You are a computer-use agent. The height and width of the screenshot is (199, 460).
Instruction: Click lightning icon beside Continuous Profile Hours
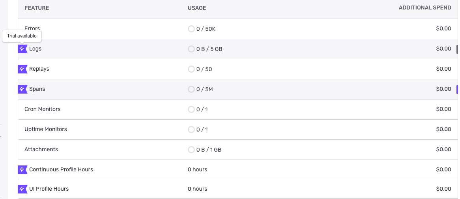[x=22, y=170]
